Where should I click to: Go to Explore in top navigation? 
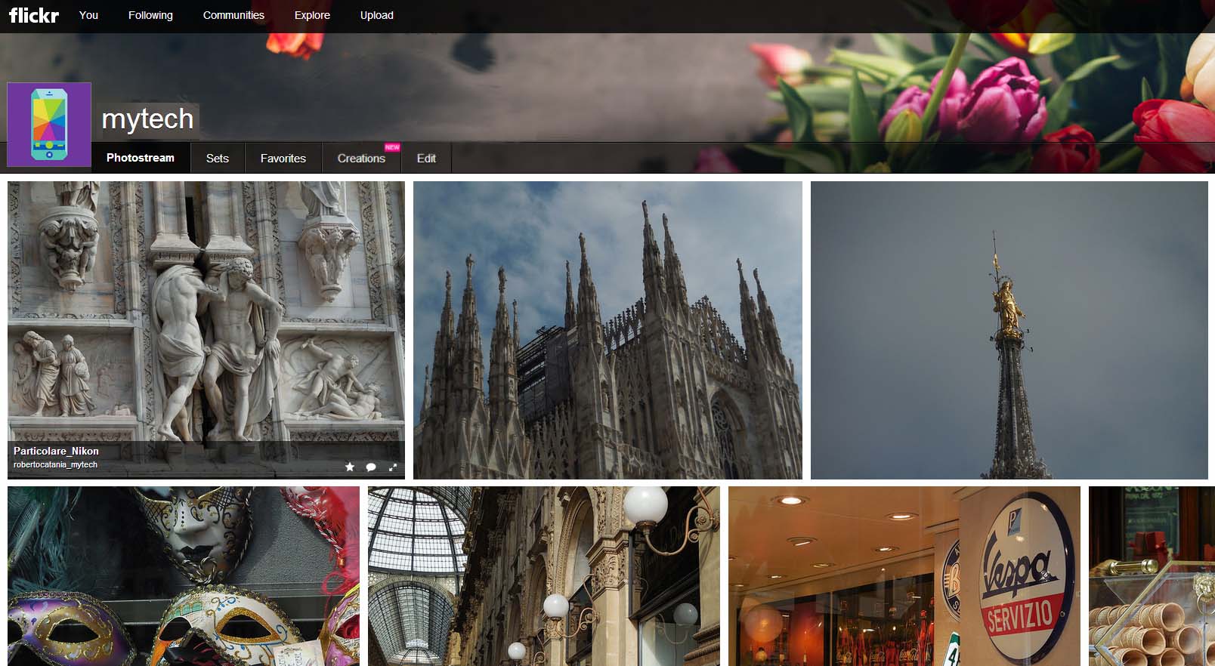[312, 15]
